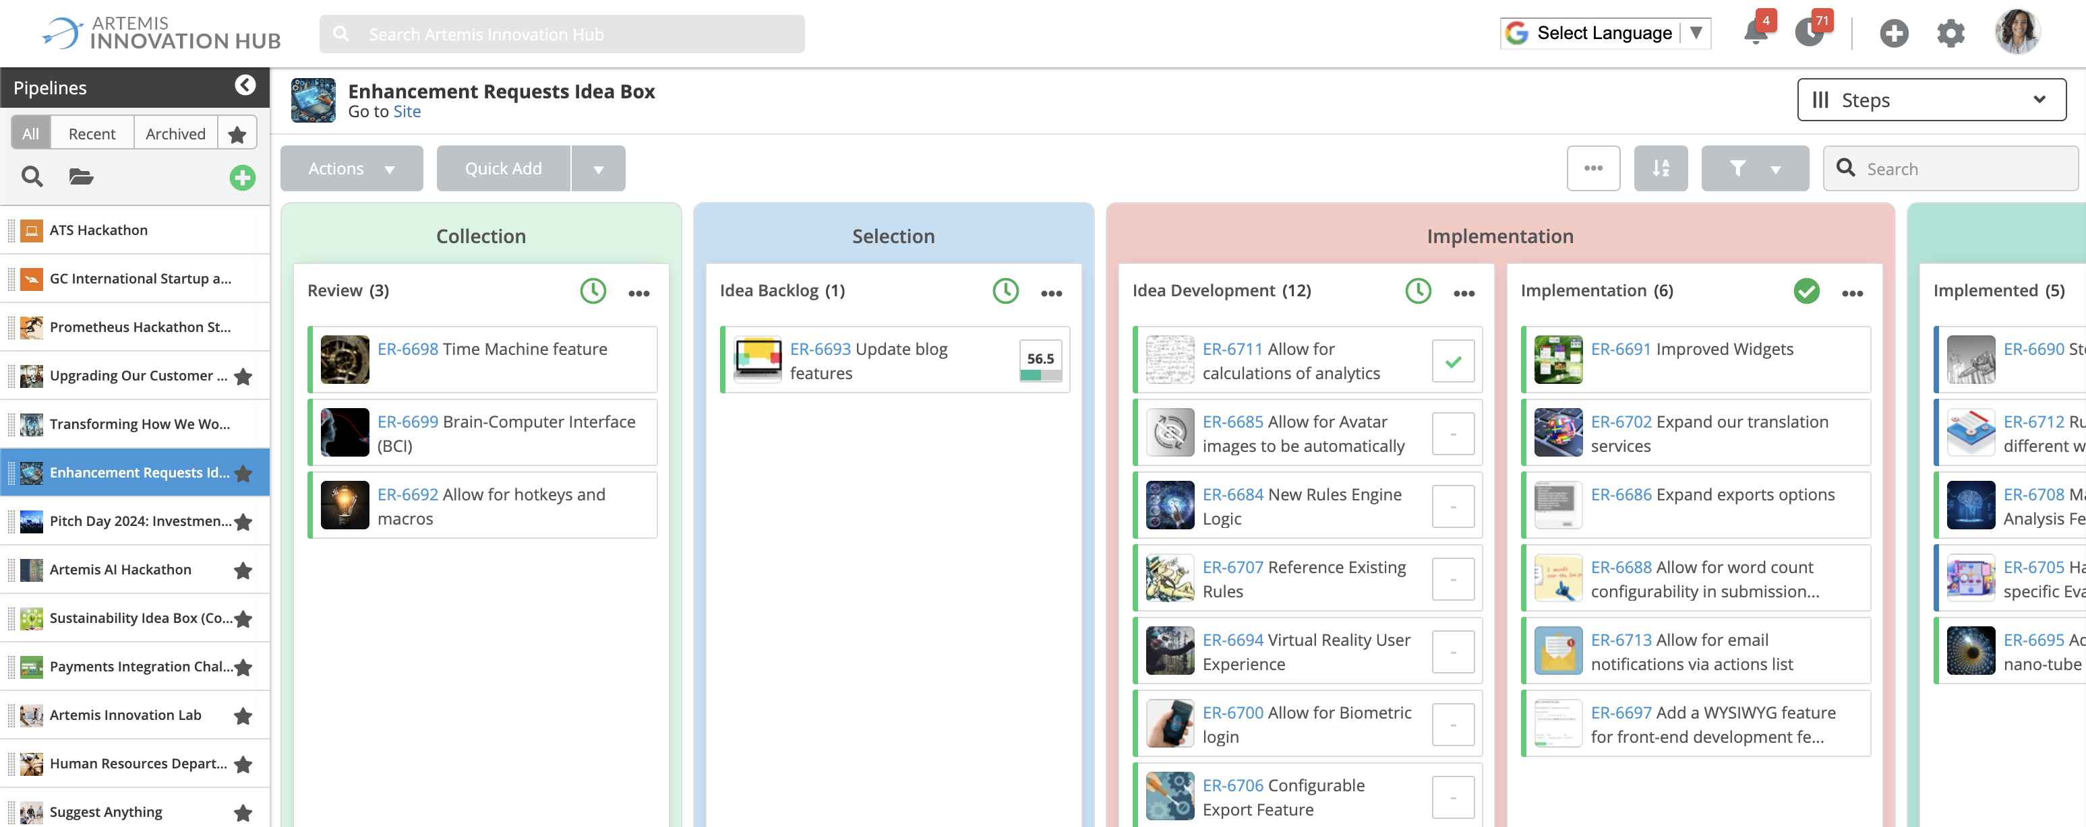This screenshot has height=827, width=2086.
Task: Click the plus create icon in header
Action: [x=1894, y=33]
